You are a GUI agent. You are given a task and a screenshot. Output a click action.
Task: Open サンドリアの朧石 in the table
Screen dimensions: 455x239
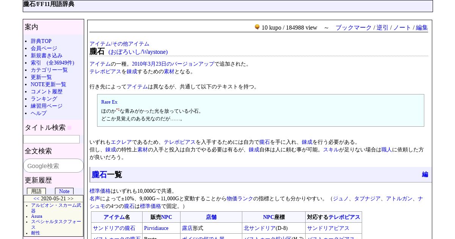(x=114, y=228)
